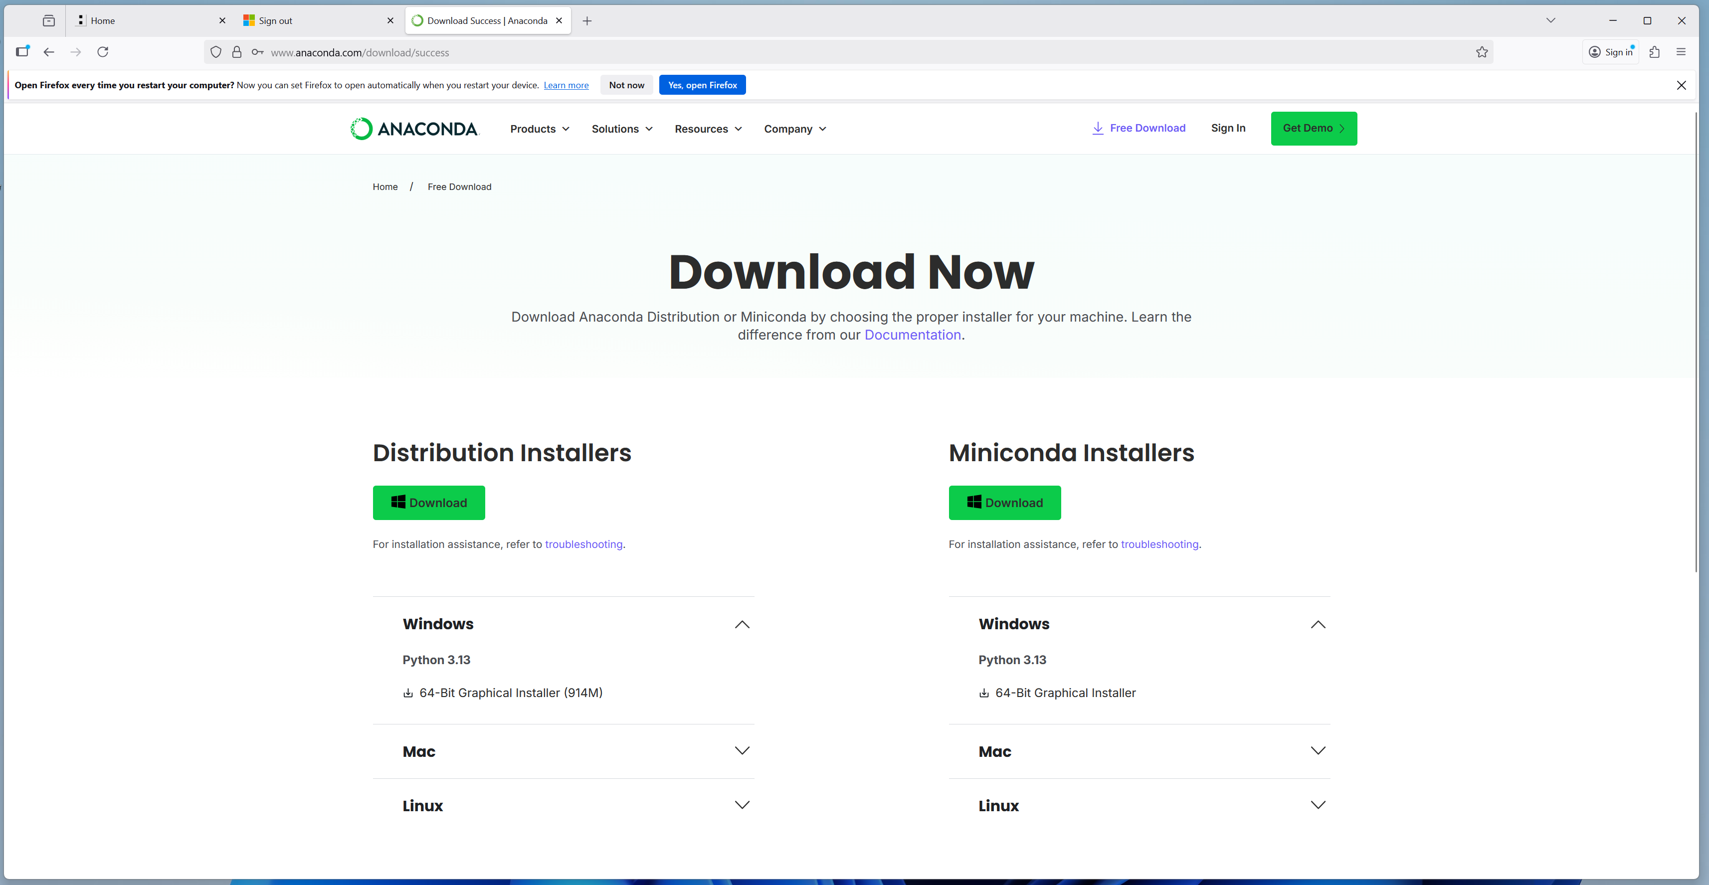The image size is (1709, 885).
Task: Collapse Distribution Installers Windows section
Action: [742, 624]
